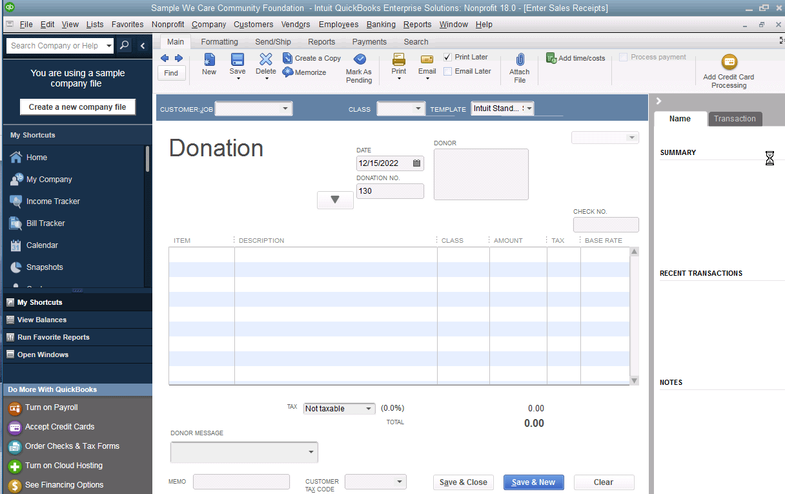Open search scope dropdown arrow
Viewport: 785px width, 494px height.
pyautogui.click(x=108, y=46)
